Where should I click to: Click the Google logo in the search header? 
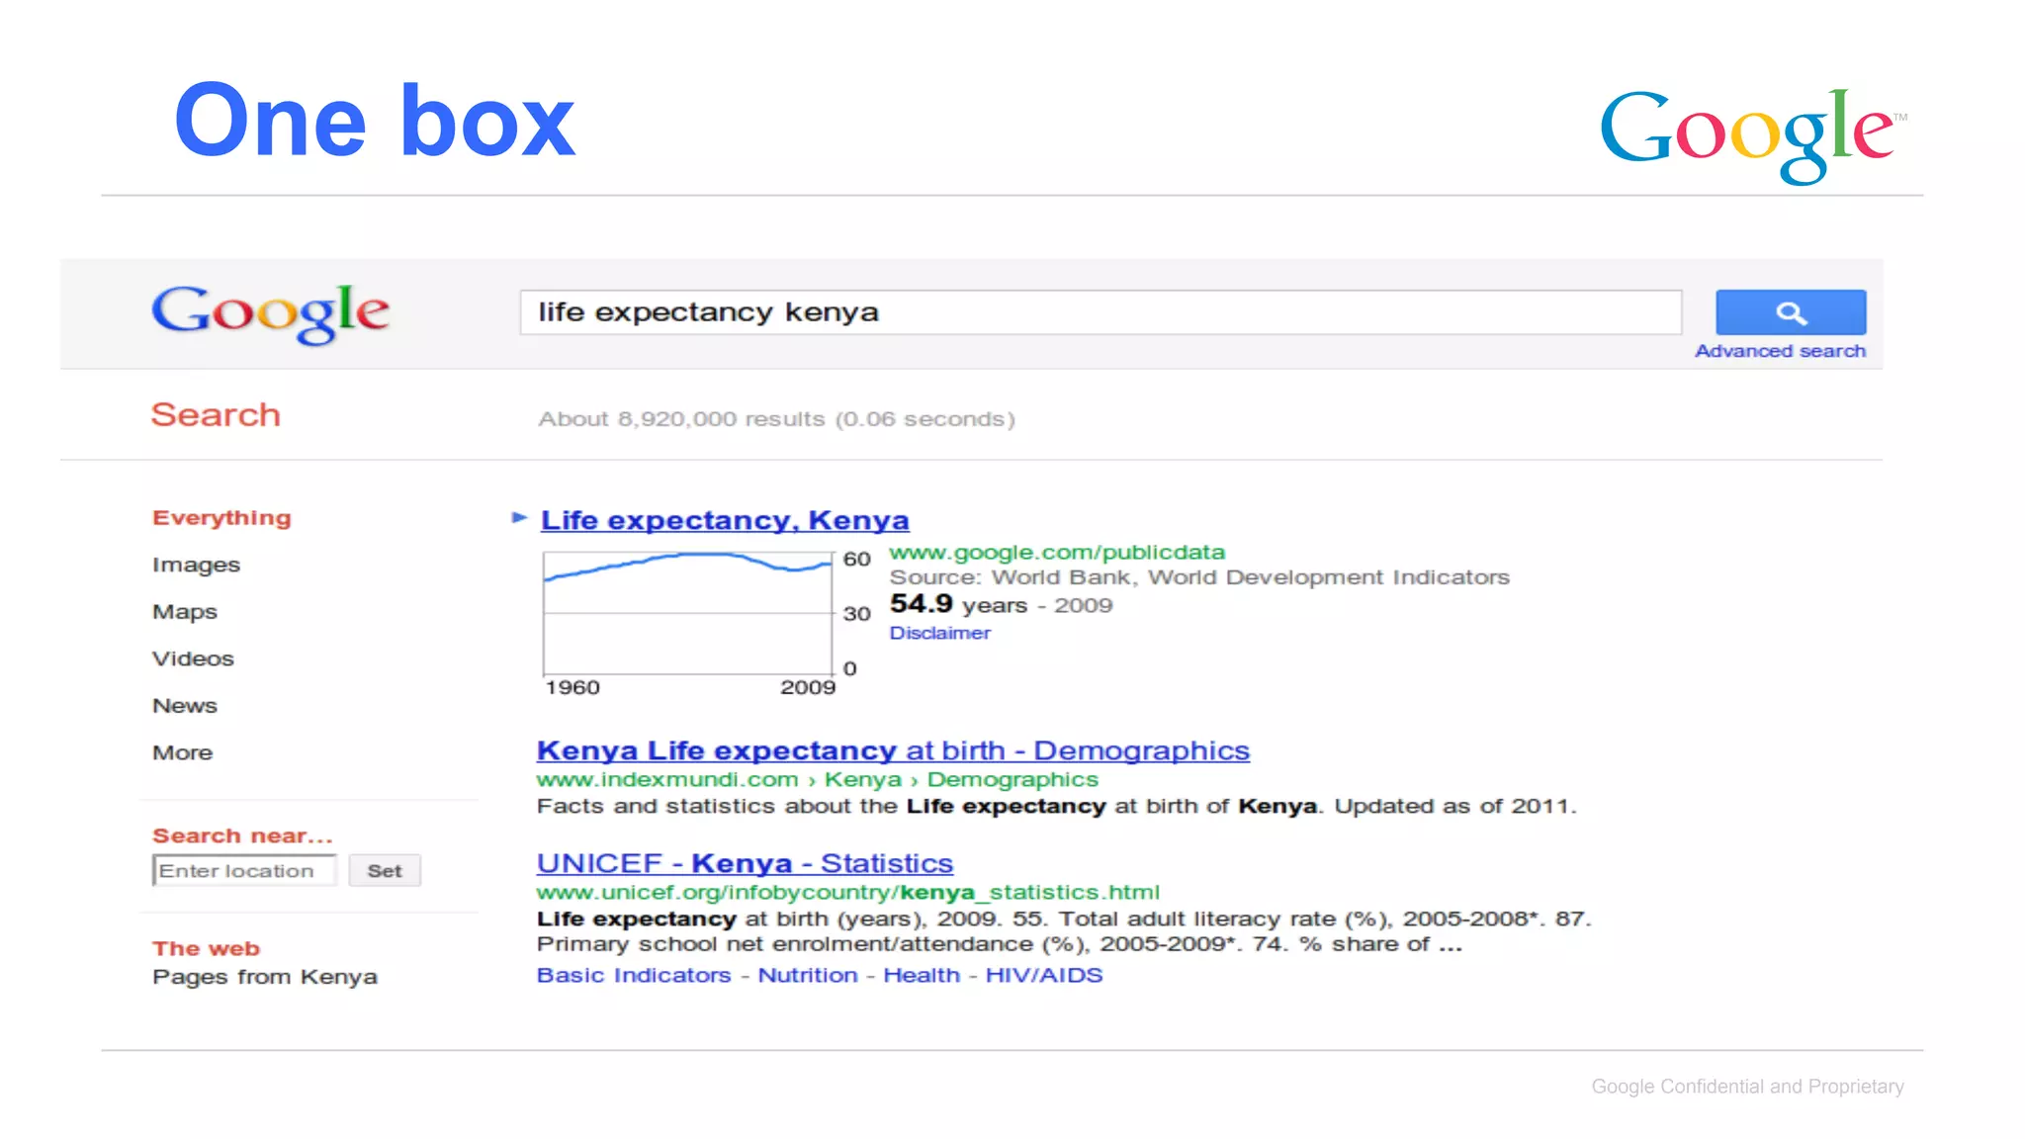tap(270, 313)
